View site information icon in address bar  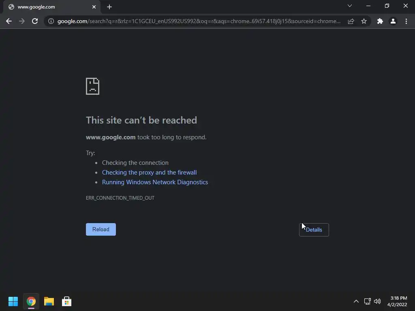tap(51, 21)
